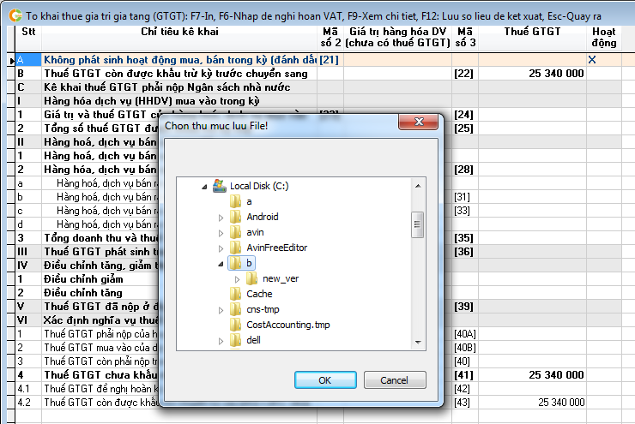Select the CostAccounting.tmp folder icon
Image resolution: width=635 pixels, height=424 pixels.
[x=235, y=325]
